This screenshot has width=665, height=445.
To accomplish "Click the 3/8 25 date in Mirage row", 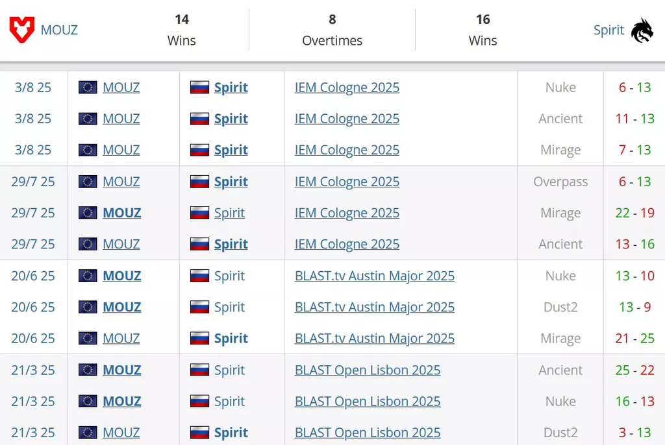I will pyautogui.click(x=33, y=150).
